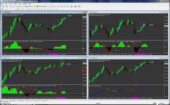Viewport: 170px width, 105px height.
Task: Switch to bar chart display
Action: point(50,7)
